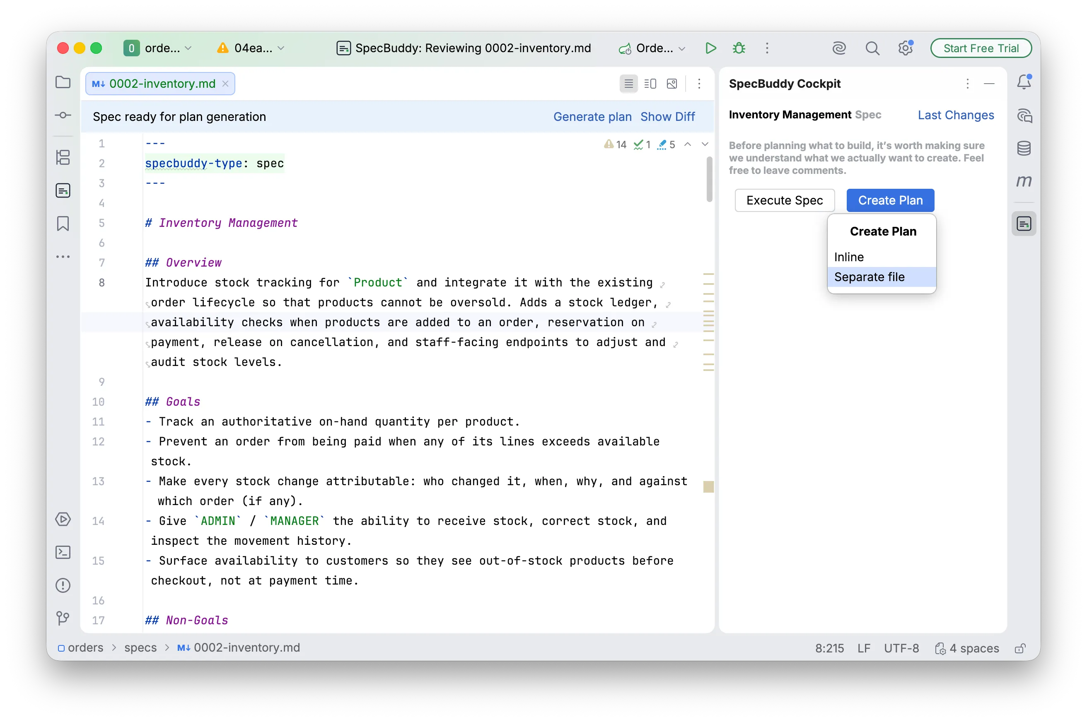Switch to preview-only view mode

click(672, 83)
